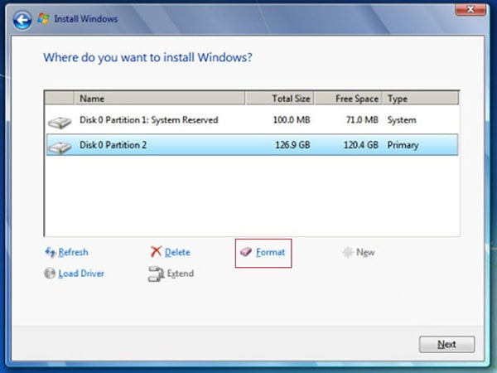Click the 126.9 GB total size value
The width and height of the screenshot is (497, 373).
292,145
